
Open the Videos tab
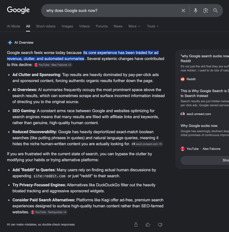[84, 26]
